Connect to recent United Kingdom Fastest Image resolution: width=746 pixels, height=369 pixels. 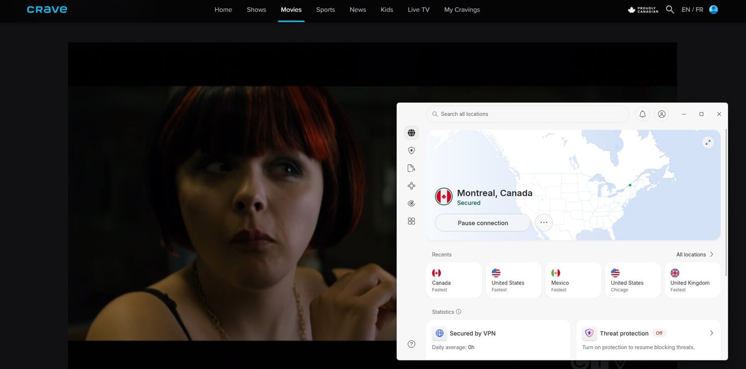[693, 280]
